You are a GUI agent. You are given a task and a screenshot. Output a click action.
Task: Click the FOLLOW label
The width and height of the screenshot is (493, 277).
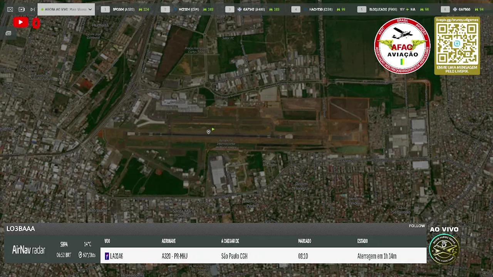coord(417,226)
